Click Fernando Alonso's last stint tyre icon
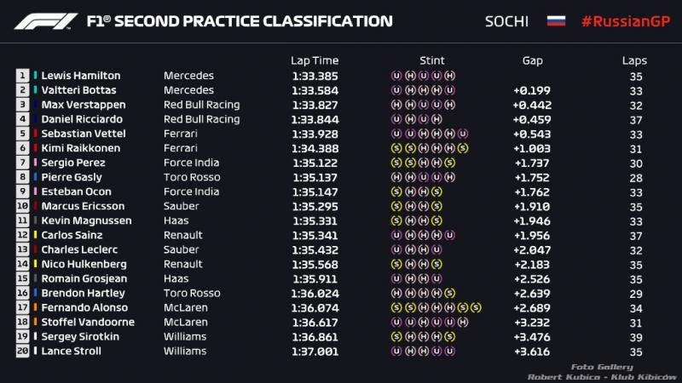The image size is (682, 383). pyautogui.click(x=476, y=308)
